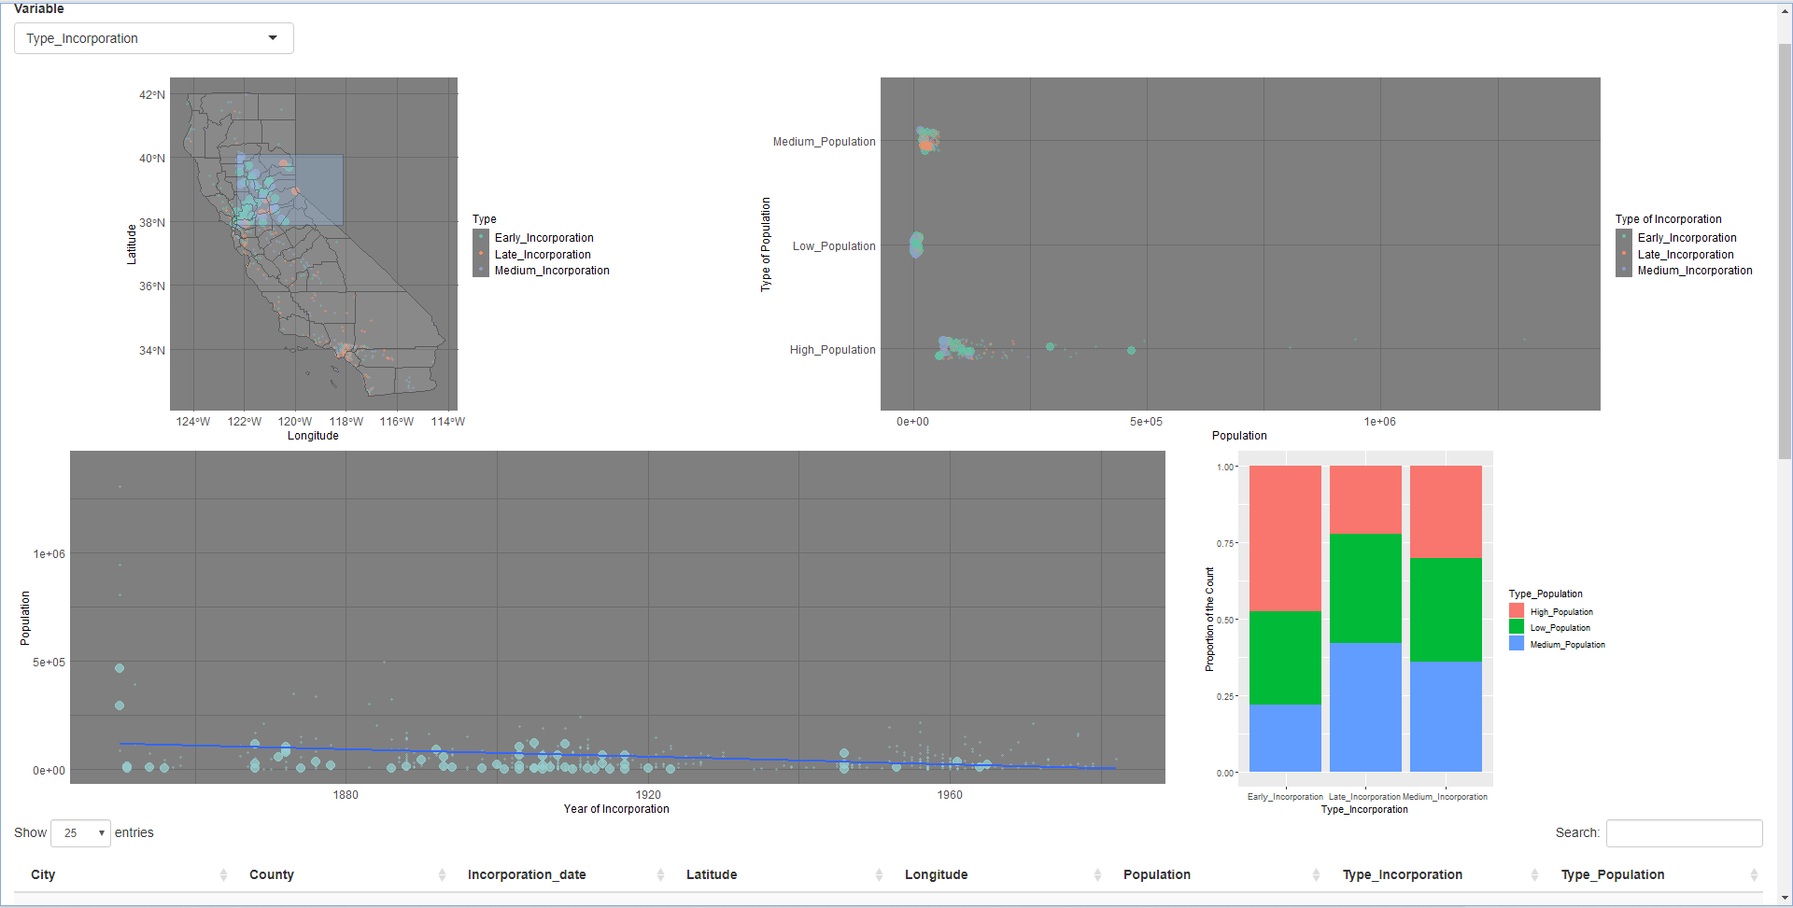Open the Show entries count dropdown

(81, 832)
